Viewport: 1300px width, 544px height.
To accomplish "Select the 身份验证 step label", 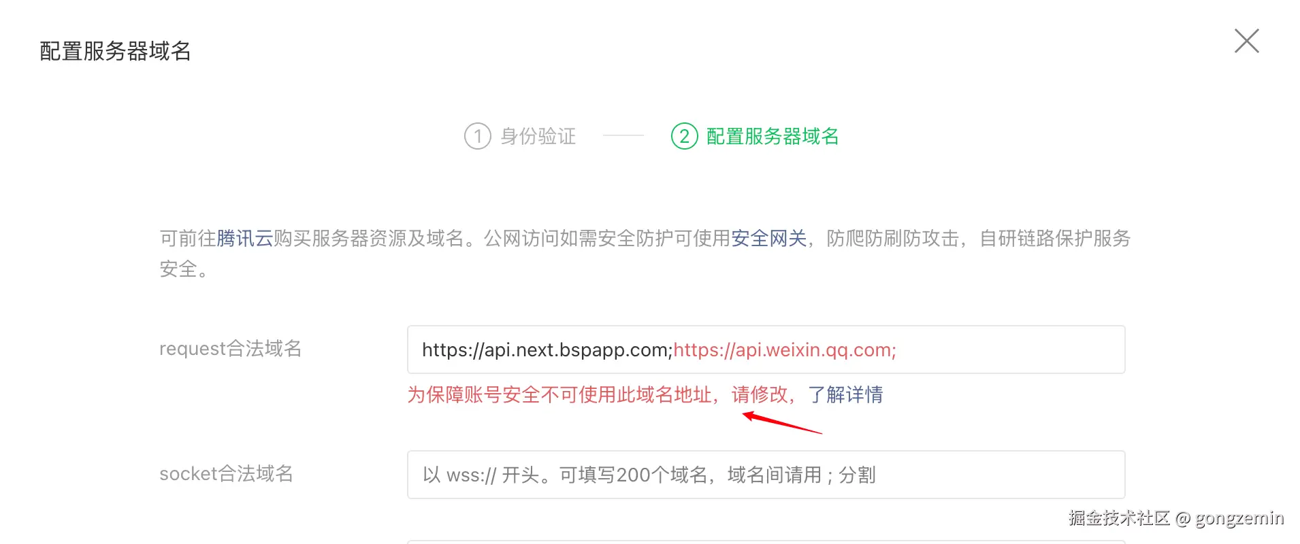I will 538,136.
